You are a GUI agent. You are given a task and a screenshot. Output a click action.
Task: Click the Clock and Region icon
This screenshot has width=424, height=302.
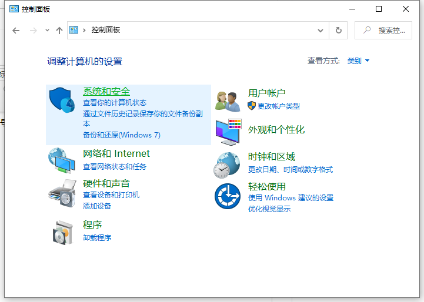[227, 165]
